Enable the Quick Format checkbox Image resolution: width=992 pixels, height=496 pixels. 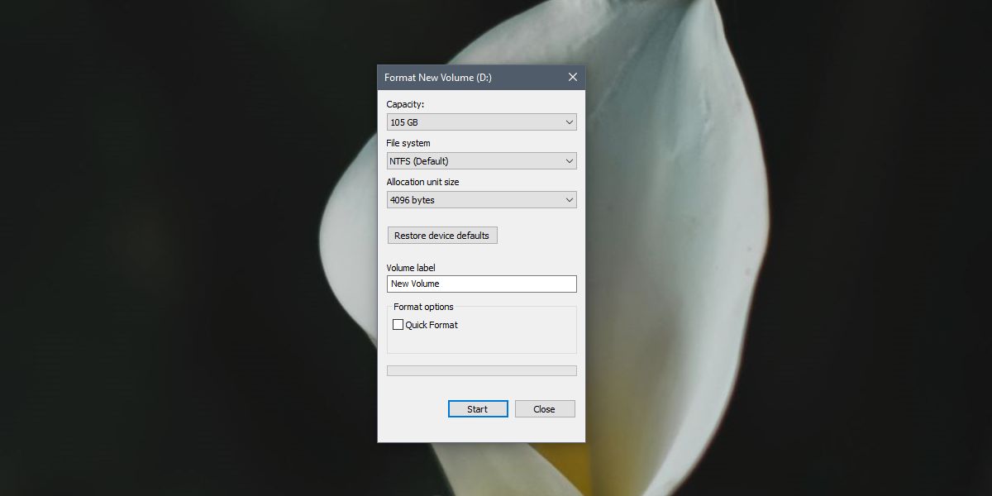398,325
